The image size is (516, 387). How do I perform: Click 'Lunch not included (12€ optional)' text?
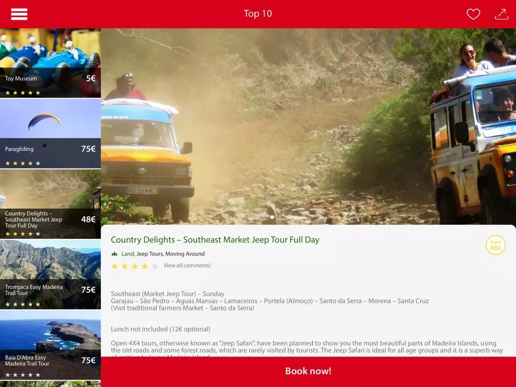[x=161, y=329]
